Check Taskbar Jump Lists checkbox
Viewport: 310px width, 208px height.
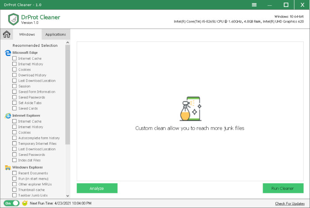[x=15, y=195]
